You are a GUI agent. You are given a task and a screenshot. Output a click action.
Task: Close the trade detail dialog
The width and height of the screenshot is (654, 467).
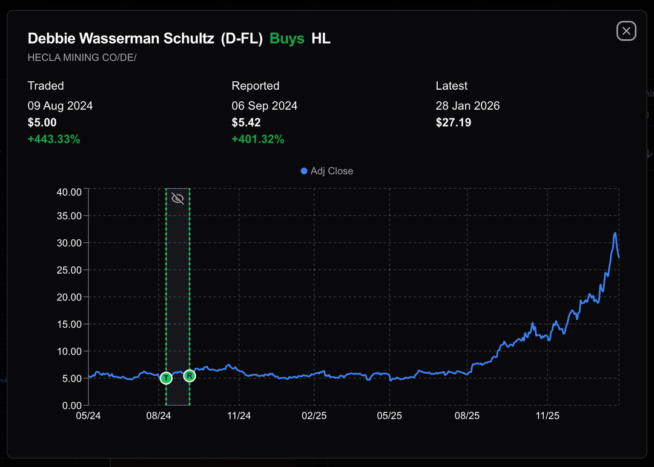pyautogui.click(x=626, y=31)
